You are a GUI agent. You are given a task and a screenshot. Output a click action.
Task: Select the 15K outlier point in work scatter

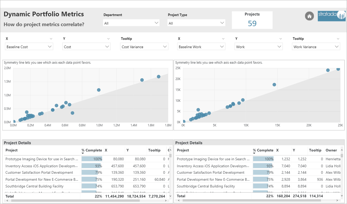click(274, 85)
